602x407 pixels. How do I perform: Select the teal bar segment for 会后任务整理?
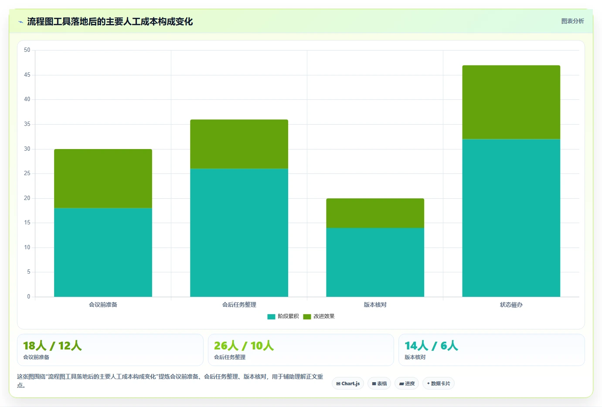tap(239, 233)
